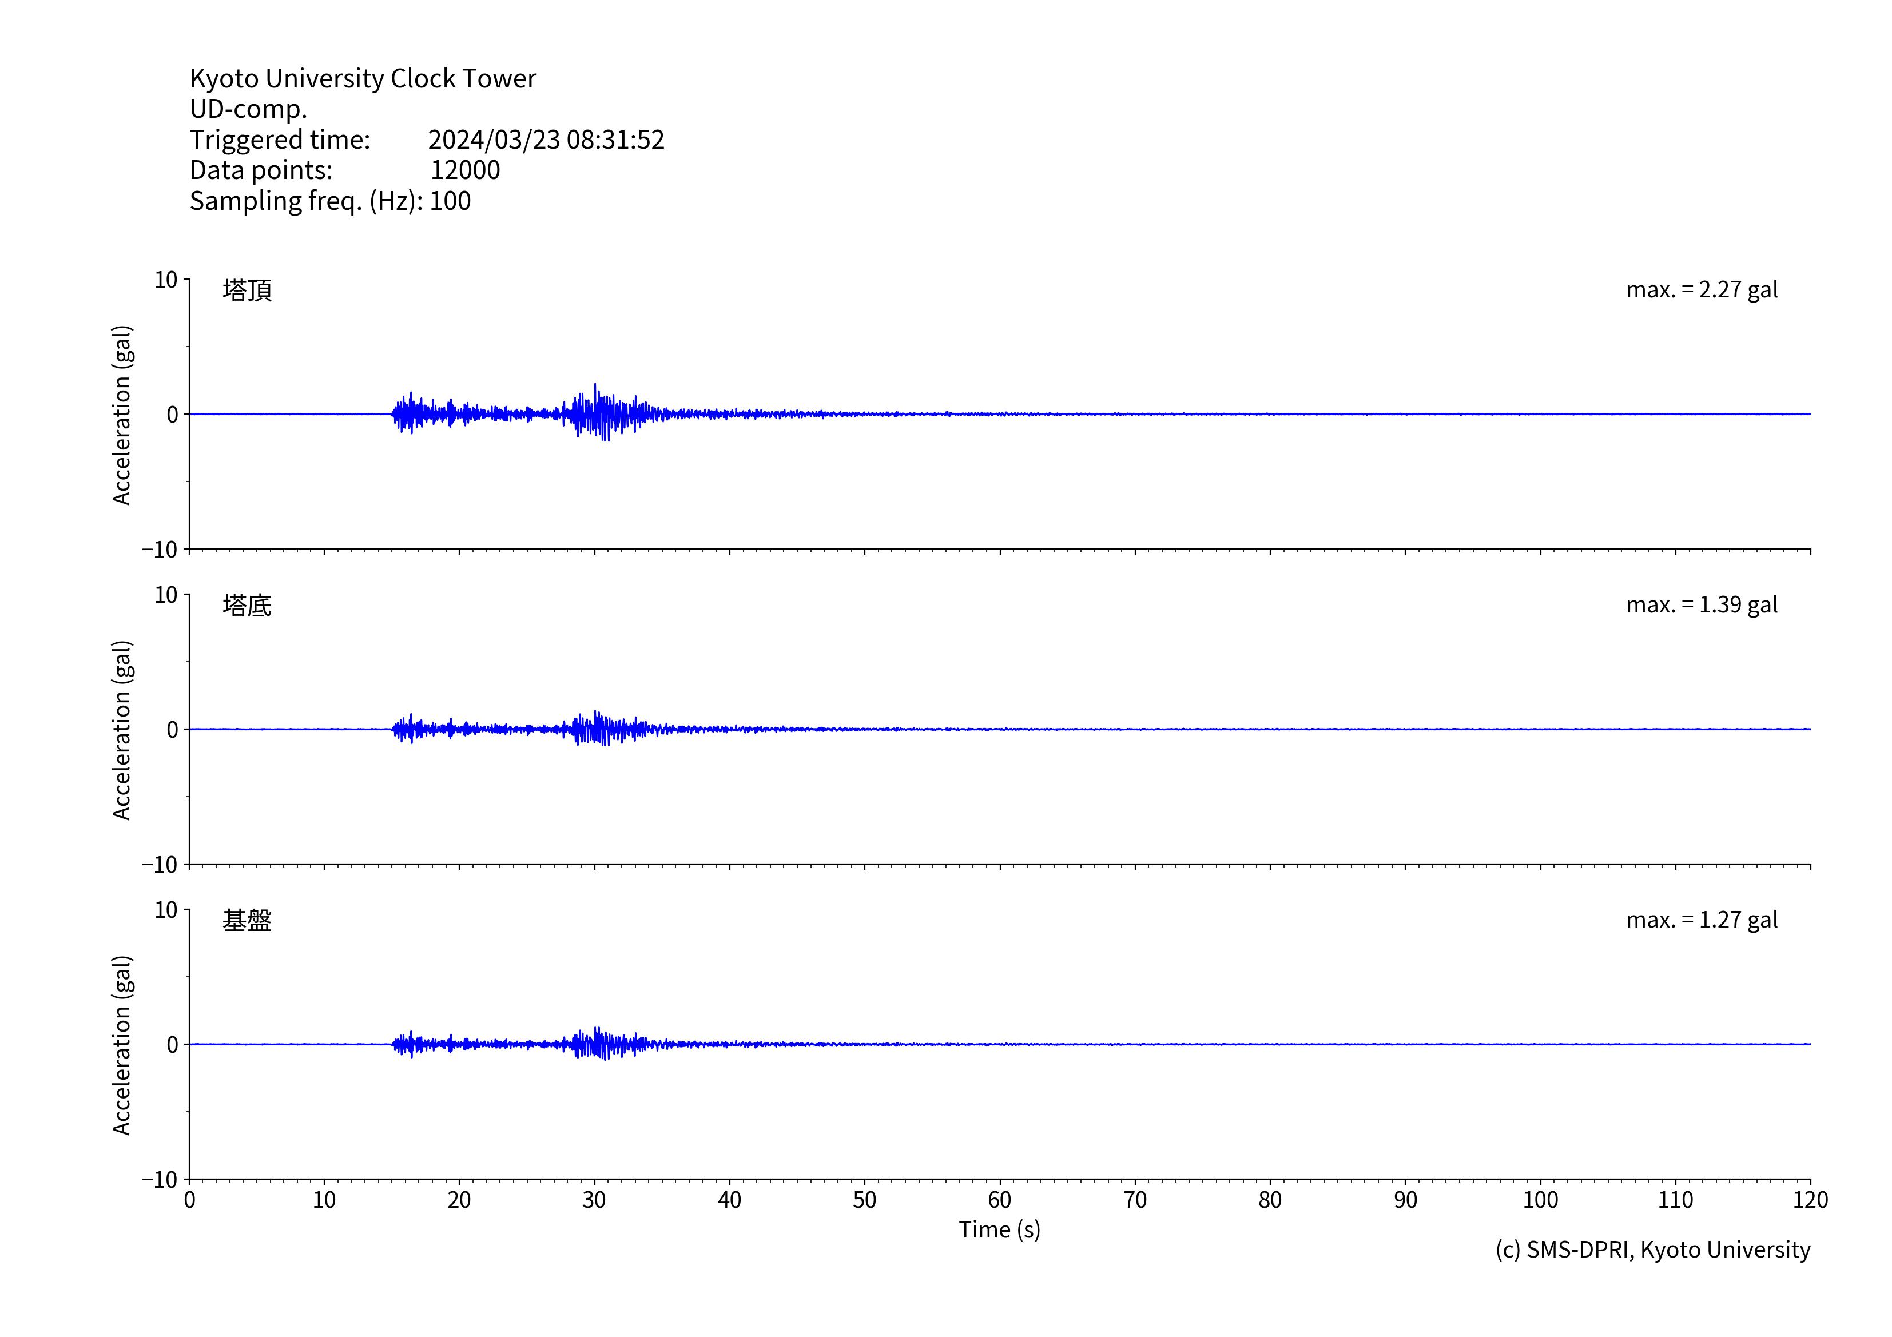Click the data points value 12000
This screenshot has width=1892, height=1337.
click(465, 170)
